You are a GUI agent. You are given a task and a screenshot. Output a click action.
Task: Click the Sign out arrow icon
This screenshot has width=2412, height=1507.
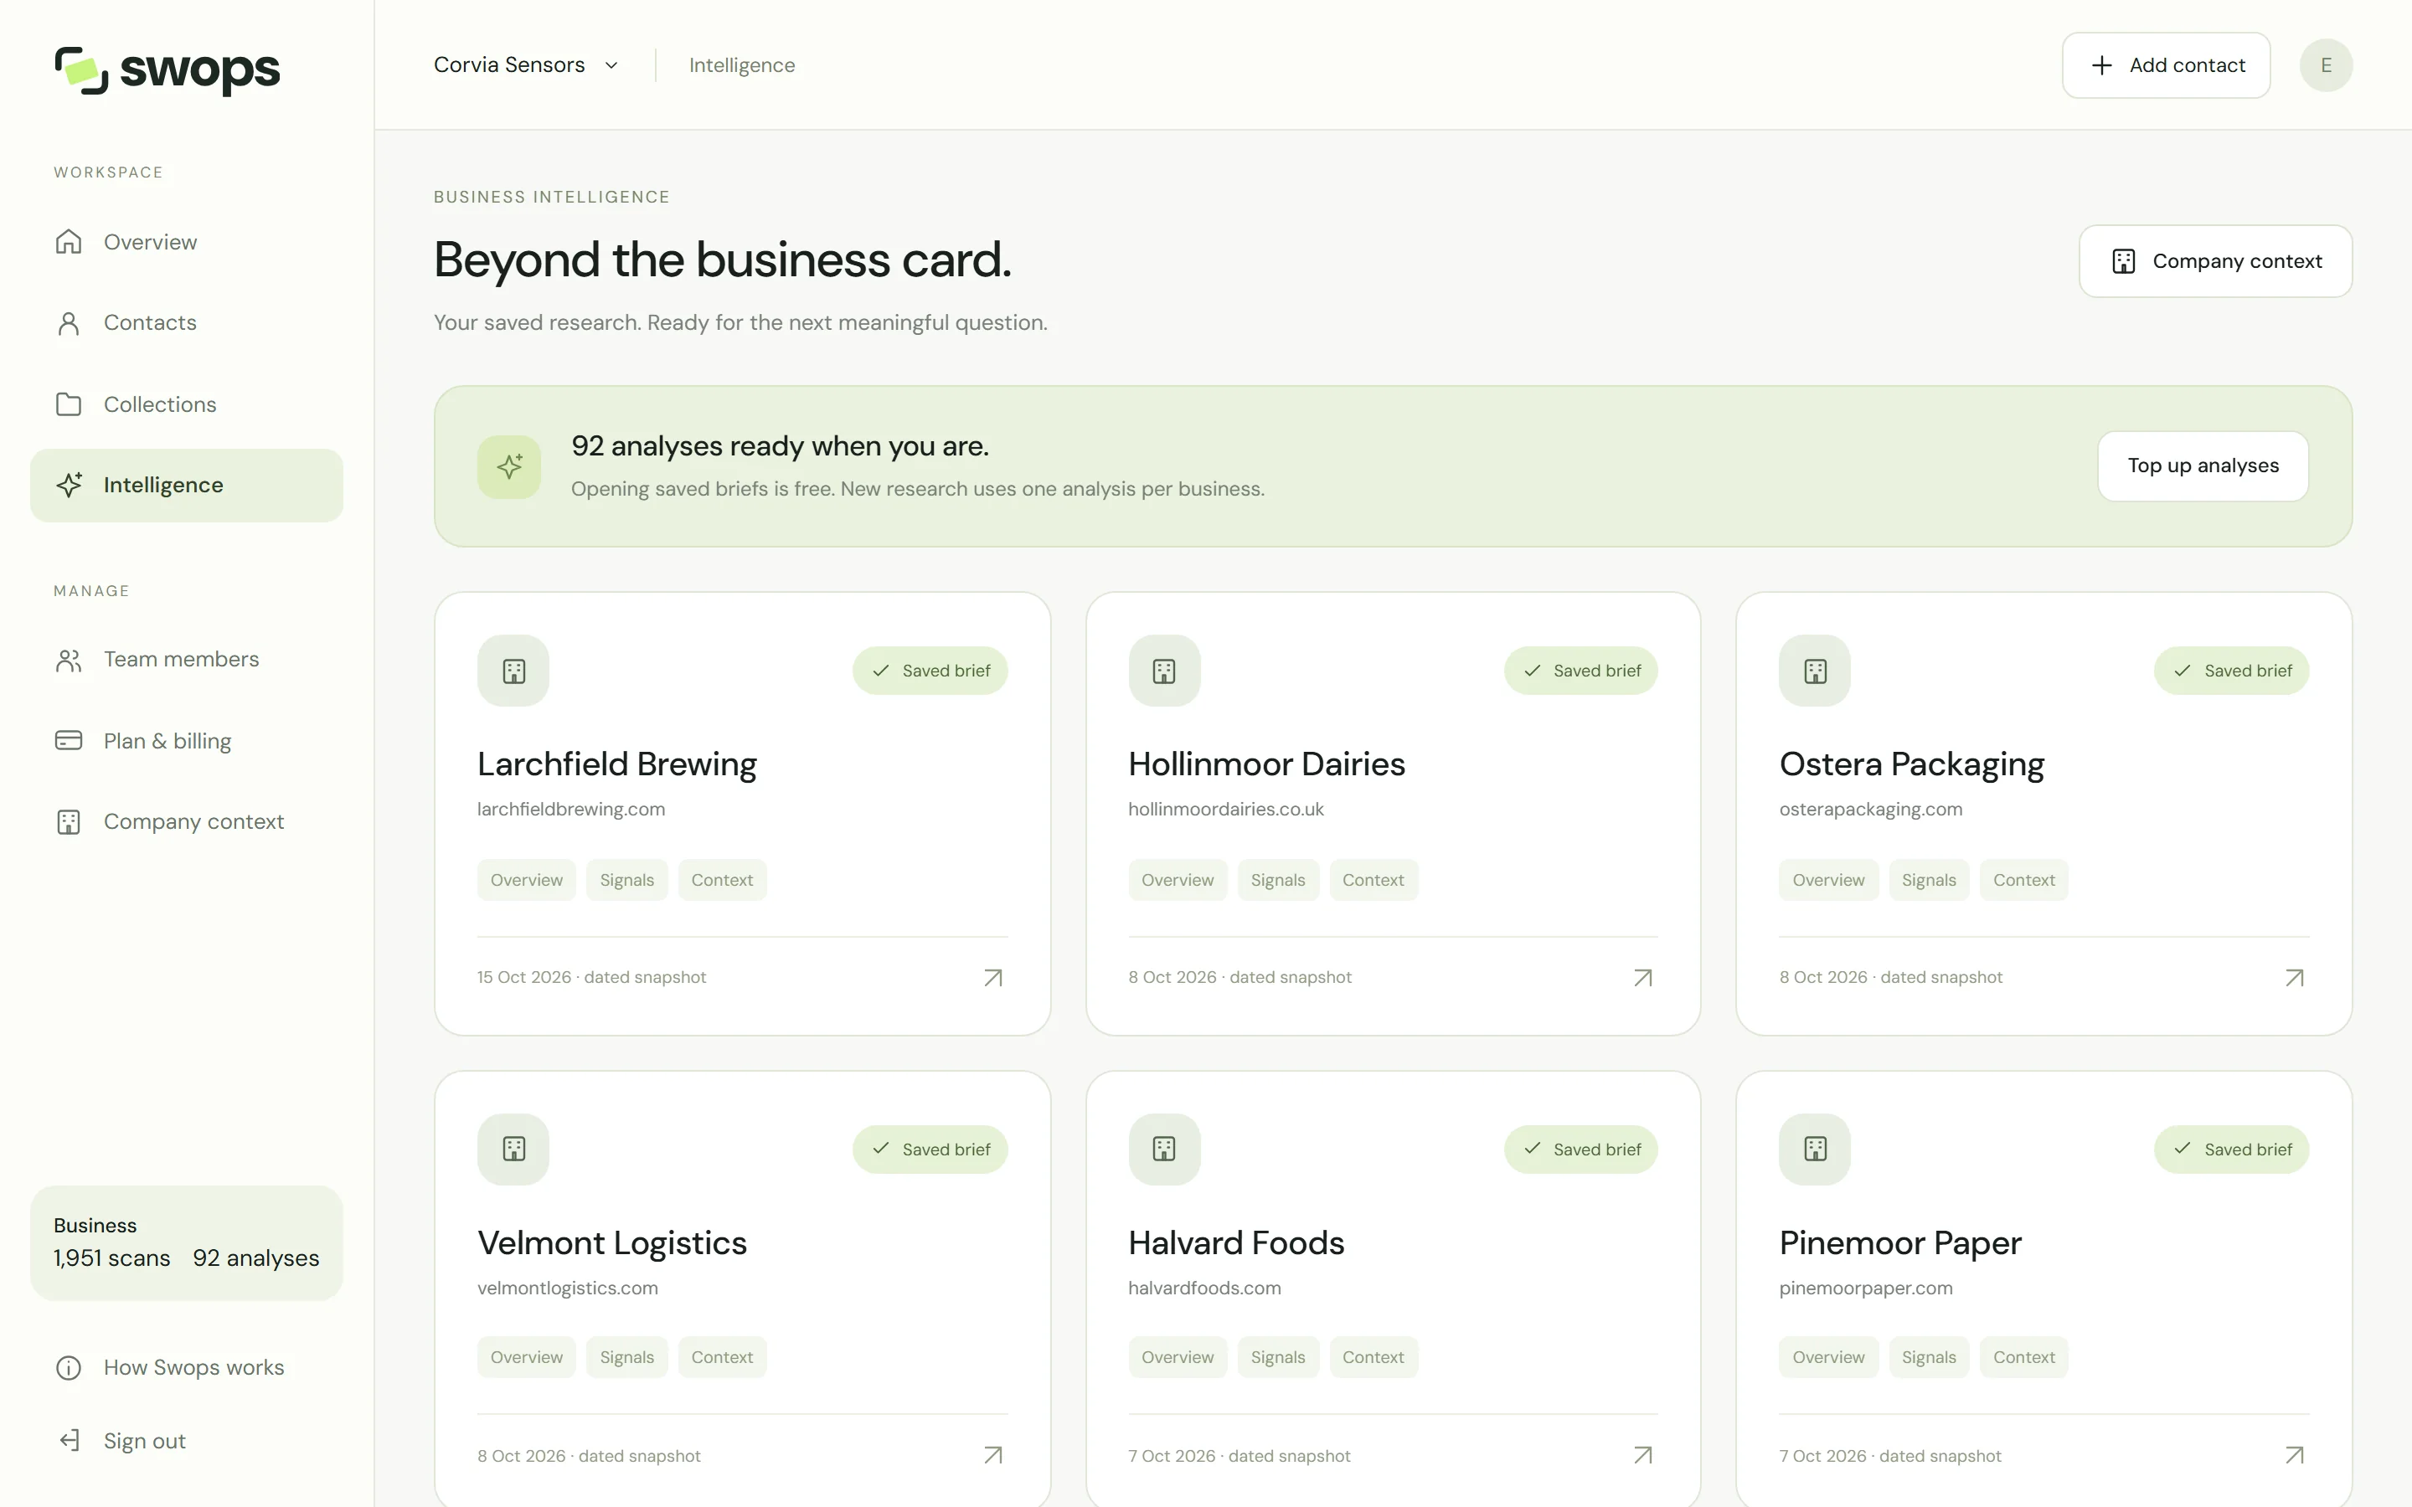[x=69, y=1440]
